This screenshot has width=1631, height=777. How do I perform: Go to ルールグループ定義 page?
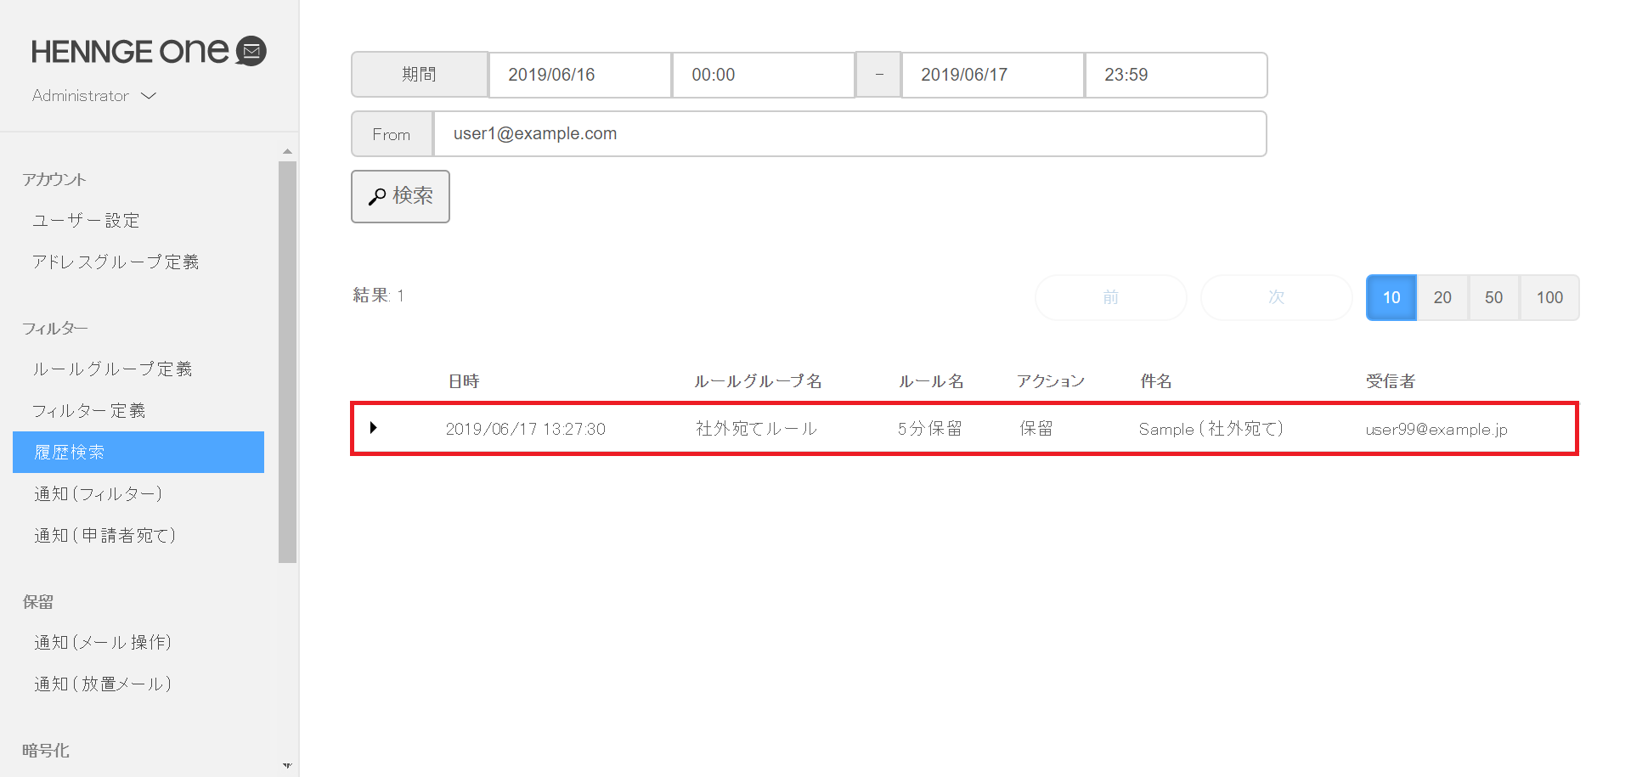point(112,369)
